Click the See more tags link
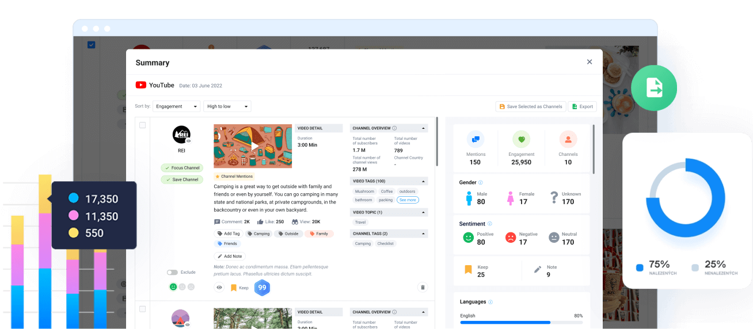The height and width of the screenshot is (329, 753). (408, 200)
